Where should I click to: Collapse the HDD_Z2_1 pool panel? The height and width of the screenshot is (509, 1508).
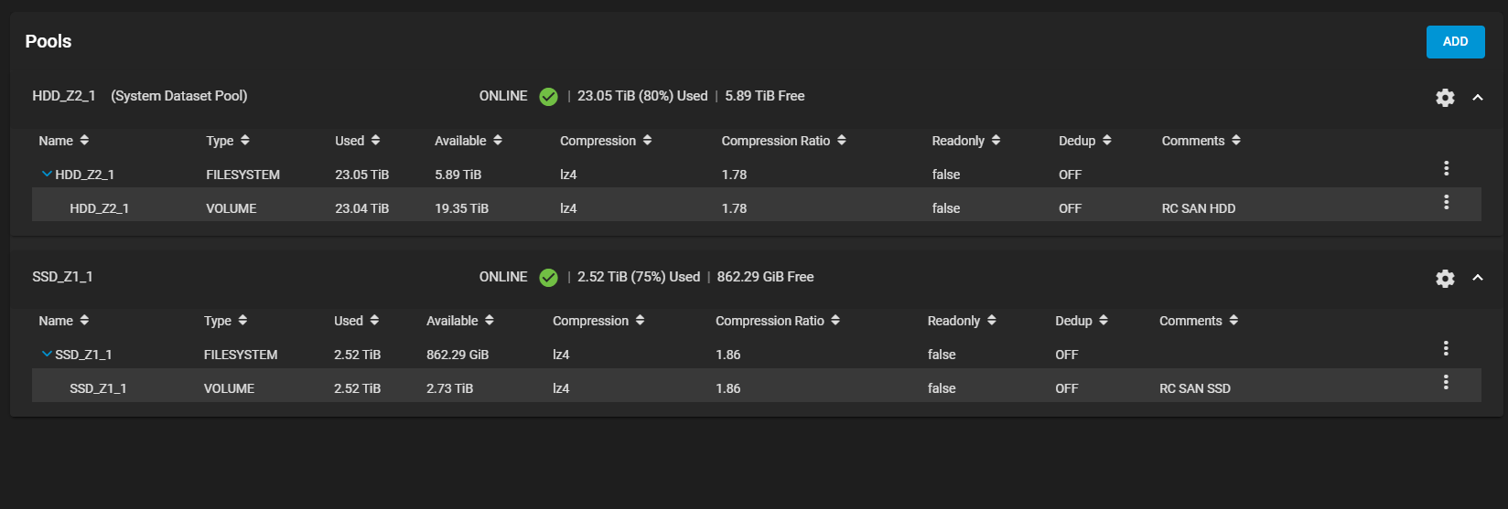pos(1478,97)
